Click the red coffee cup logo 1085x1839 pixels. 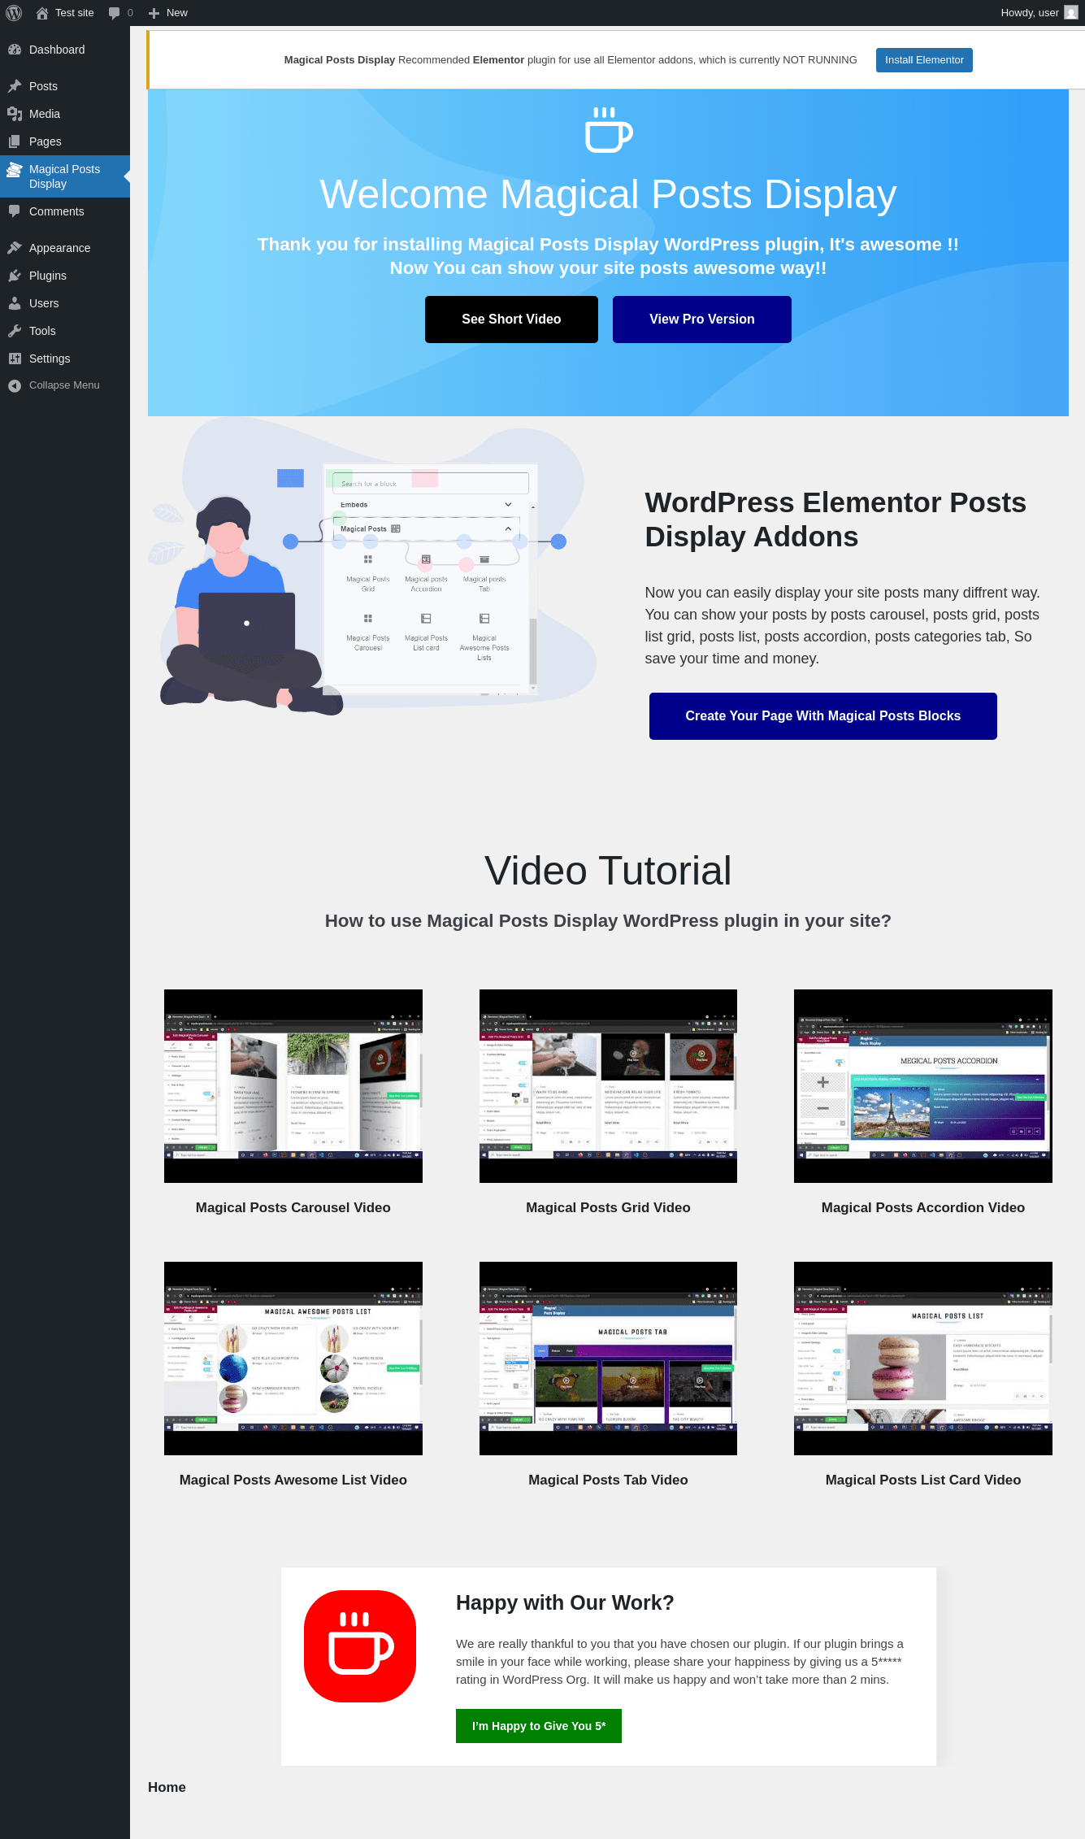tap(360, 1646)
